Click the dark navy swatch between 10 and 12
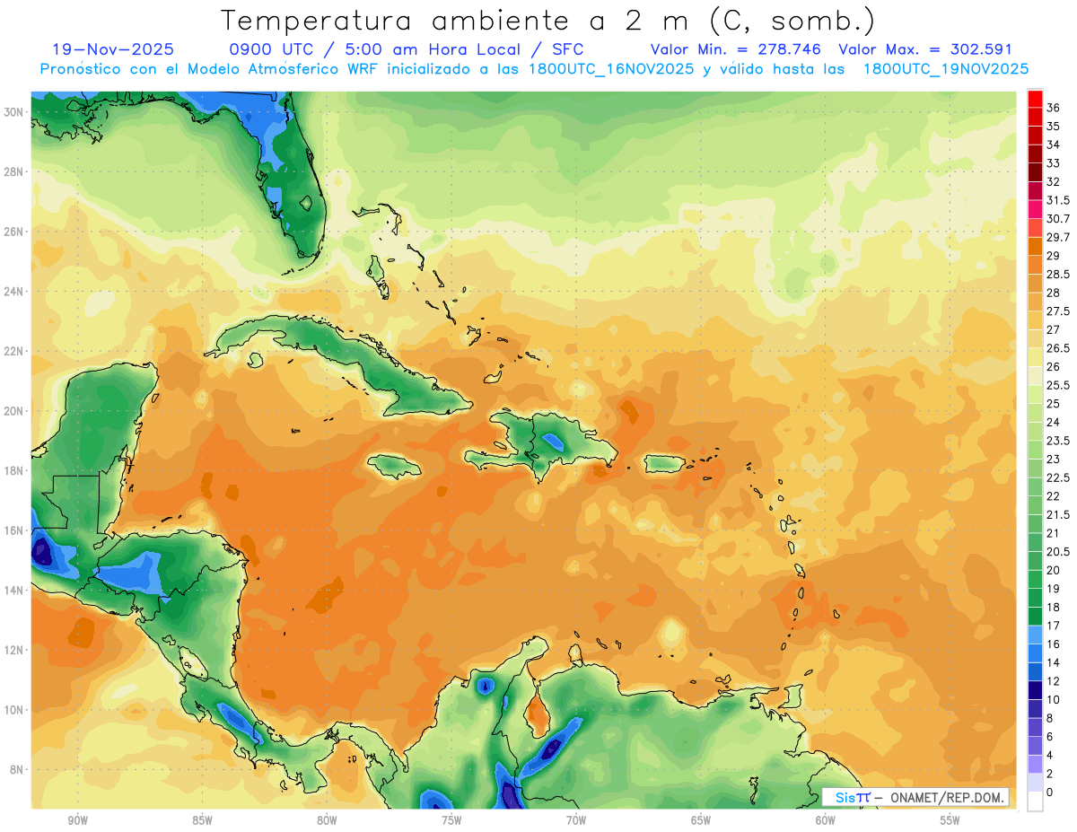Image resolution: width=1077 pixels, height=832 pixels. (x=1035, y=689)
